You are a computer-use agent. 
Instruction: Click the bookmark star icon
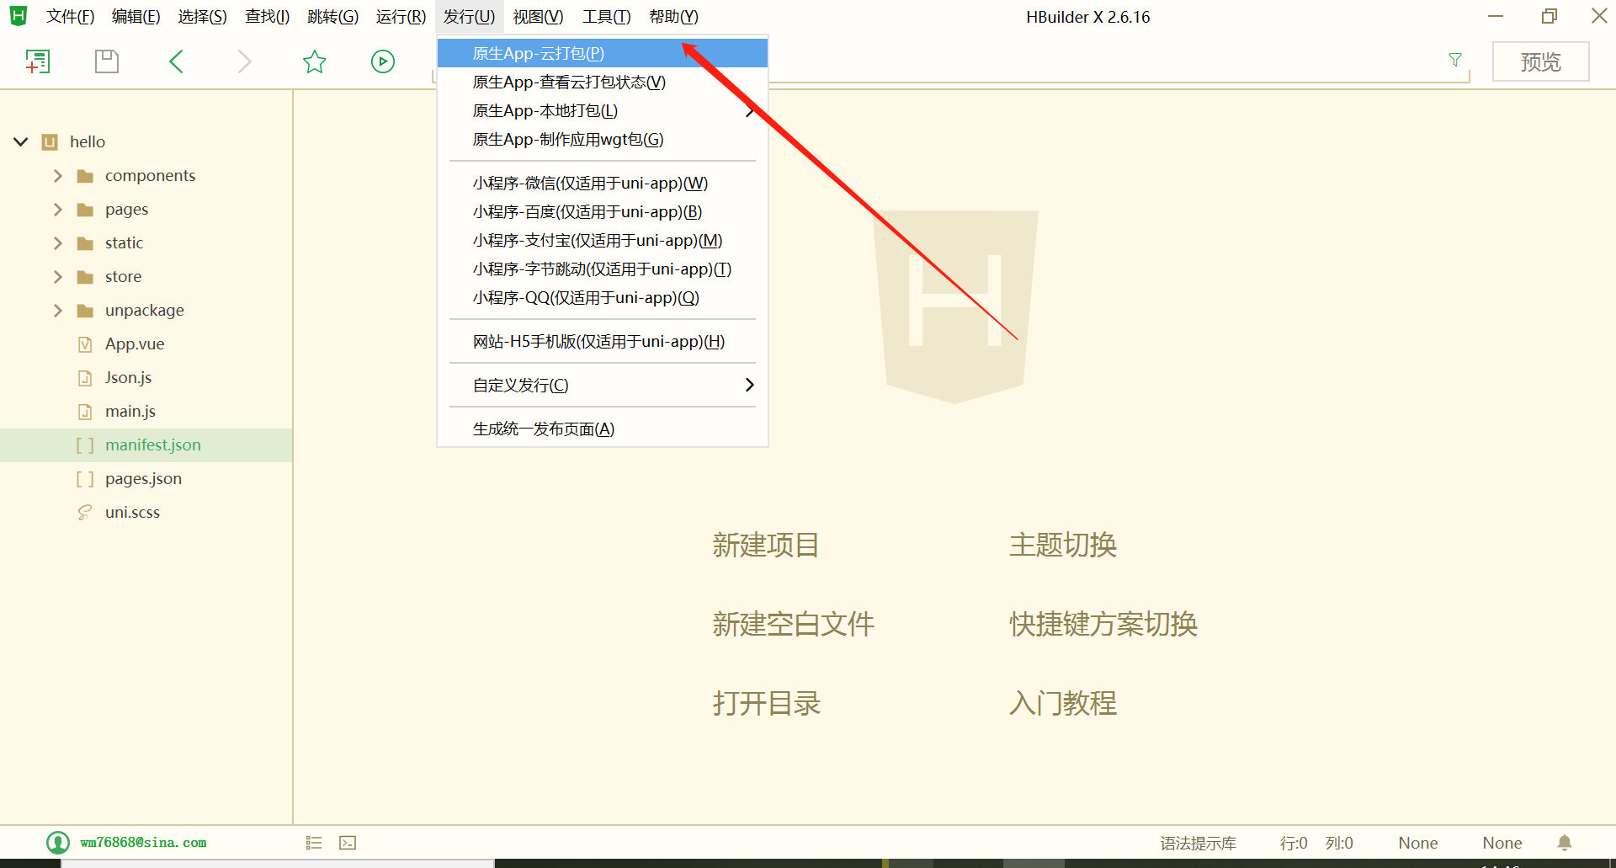click(x=314, y=61)
